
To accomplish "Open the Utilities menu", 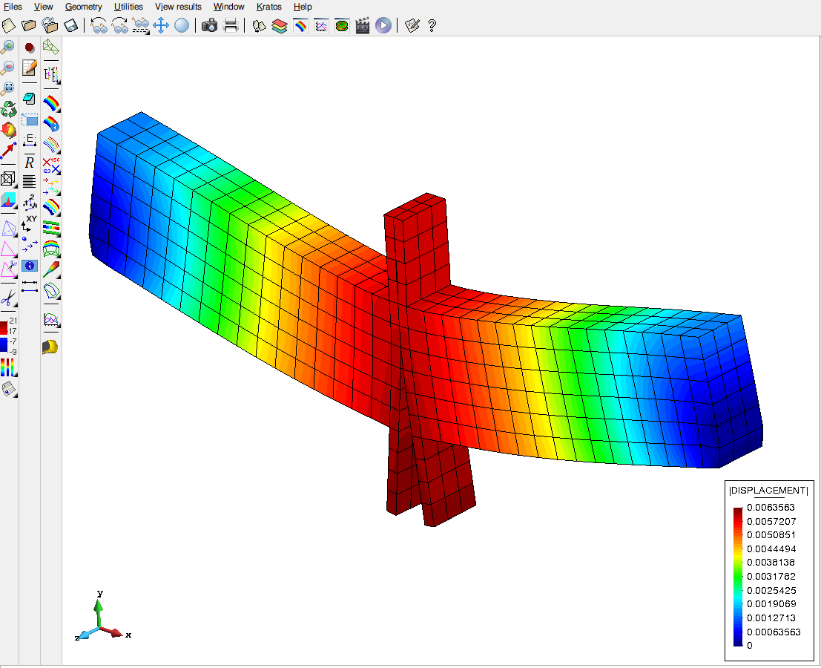I will point(128,7).
